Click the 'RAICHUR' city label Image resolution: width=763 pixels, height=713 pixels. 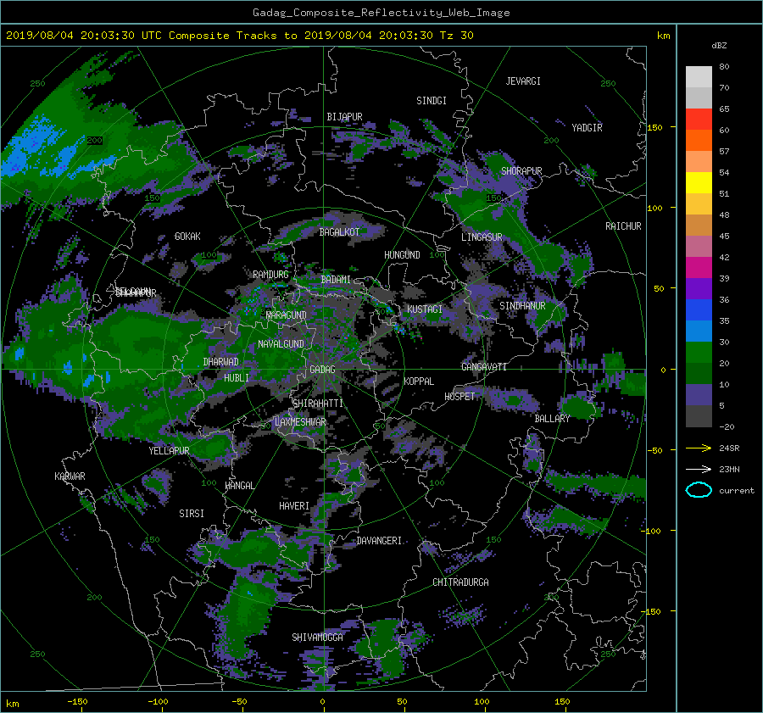click(x=623, y=226)
